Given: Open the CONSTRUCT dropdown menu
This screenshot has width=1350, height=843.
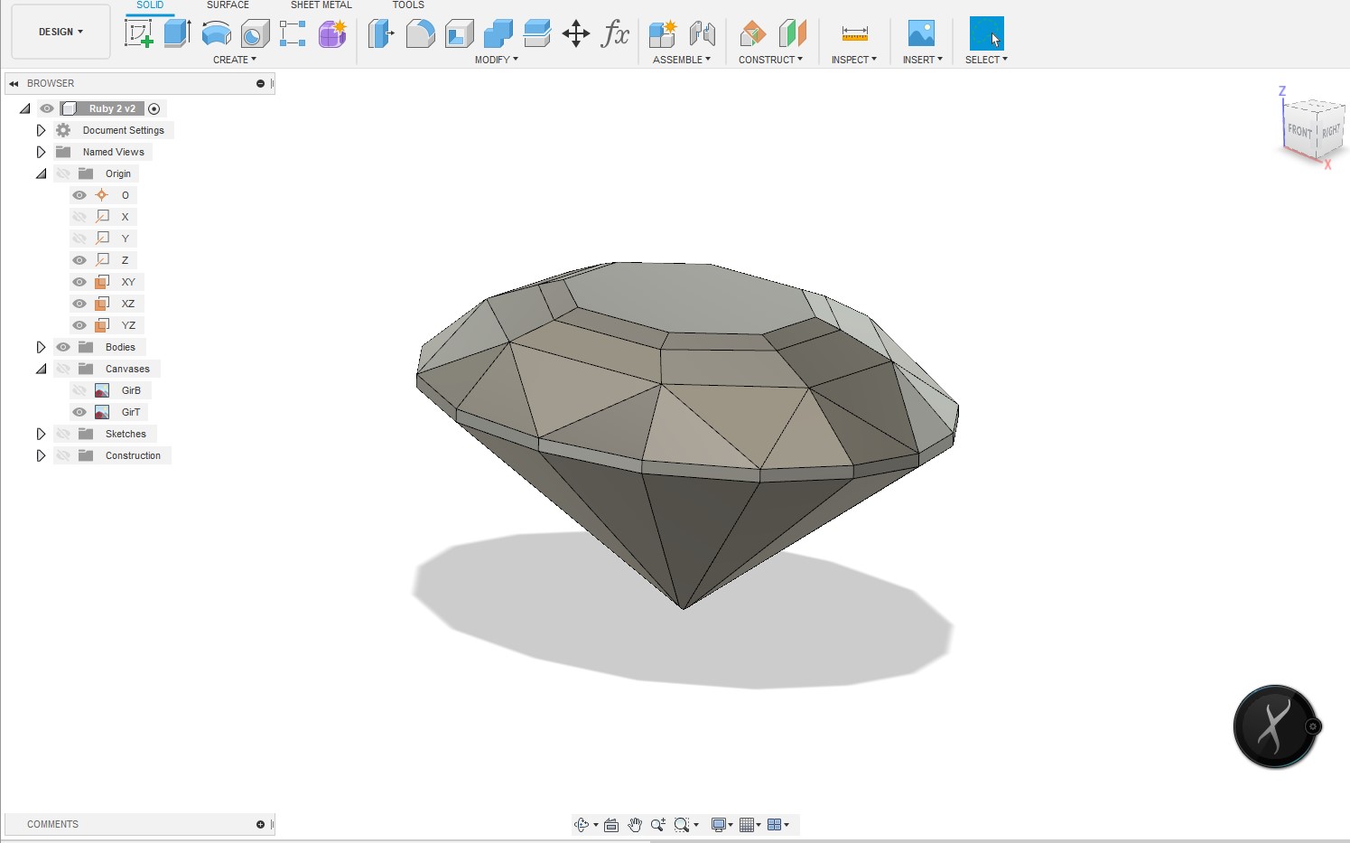Looking at the screenshot, I should [770, 60].
